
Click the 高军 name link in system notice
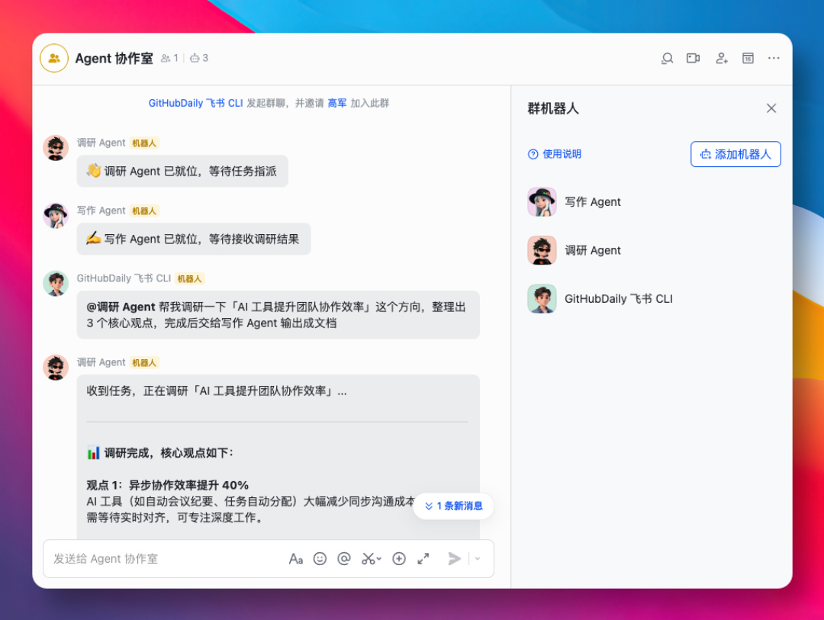[337, 103]
